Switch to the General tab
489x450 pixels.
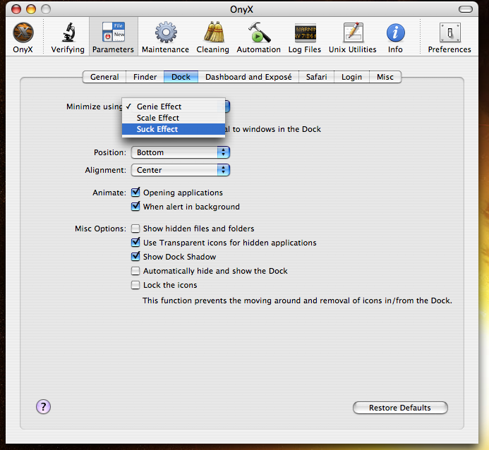click(x=104, y=77)
